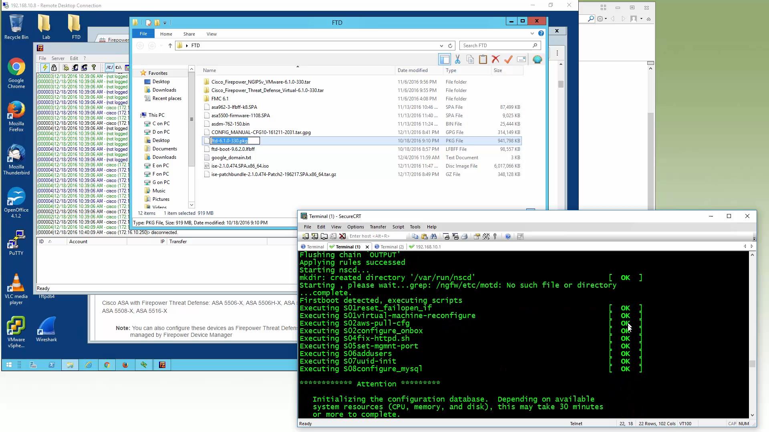This screenshot has width=769, height=432.
Task: Click Connect in Tab icon in SecureCRT
Action: pos(324,236)
